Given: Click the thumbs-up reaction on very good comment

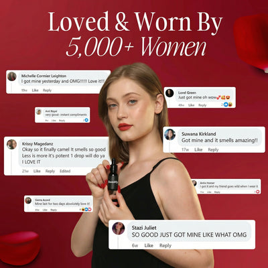Looking at the screenshot, I should [86, 120].
